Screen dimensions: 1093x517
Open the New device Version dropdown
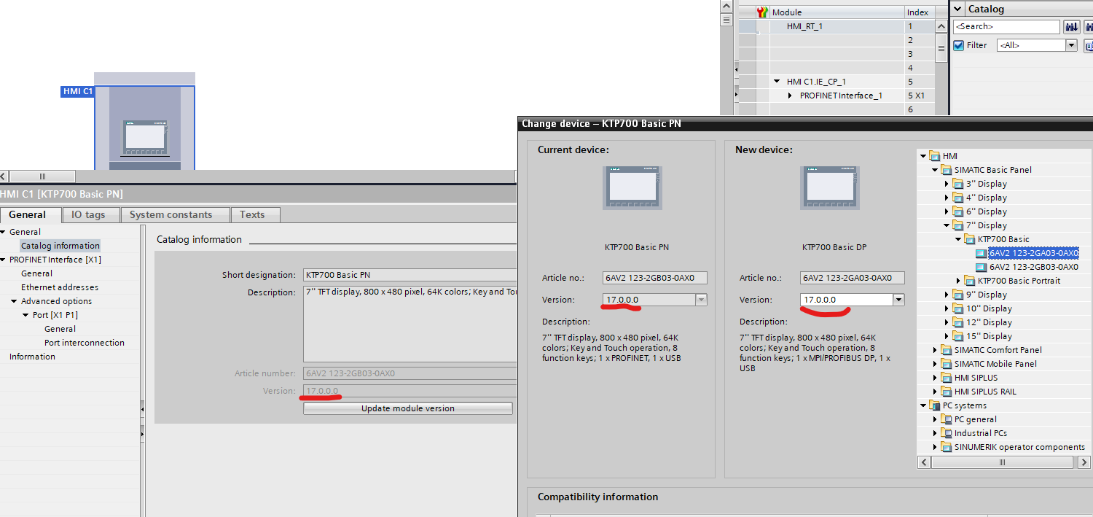point(898,300)
